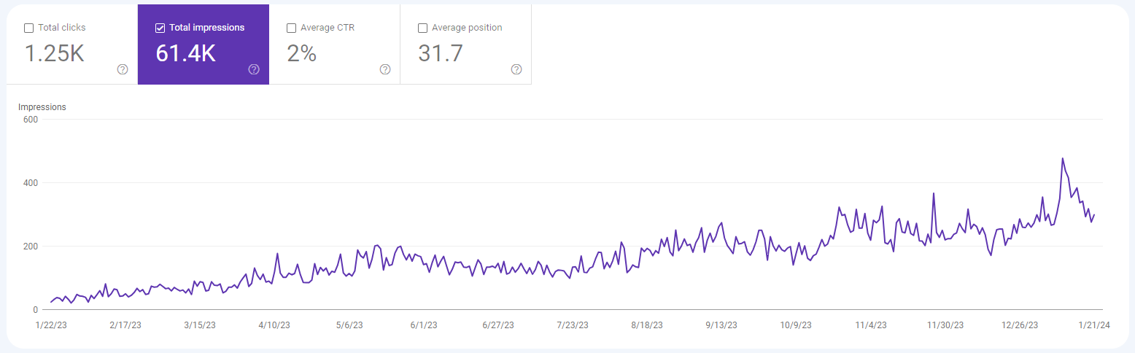Enable the Total clicks checkbox

pos(29,28)
